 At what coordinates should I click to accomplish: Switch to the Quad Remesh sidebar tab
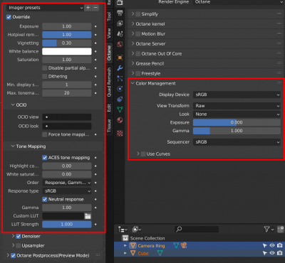(109, 82)
